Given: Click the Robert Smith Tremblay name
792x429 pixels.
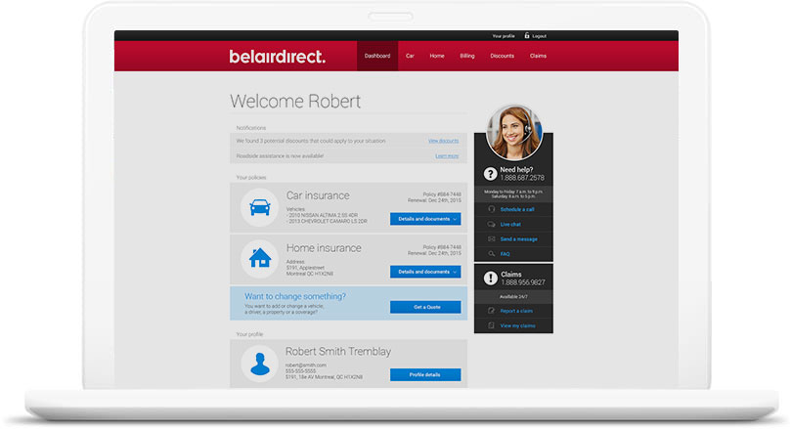Looking at the screenshot, I should 338,351.
